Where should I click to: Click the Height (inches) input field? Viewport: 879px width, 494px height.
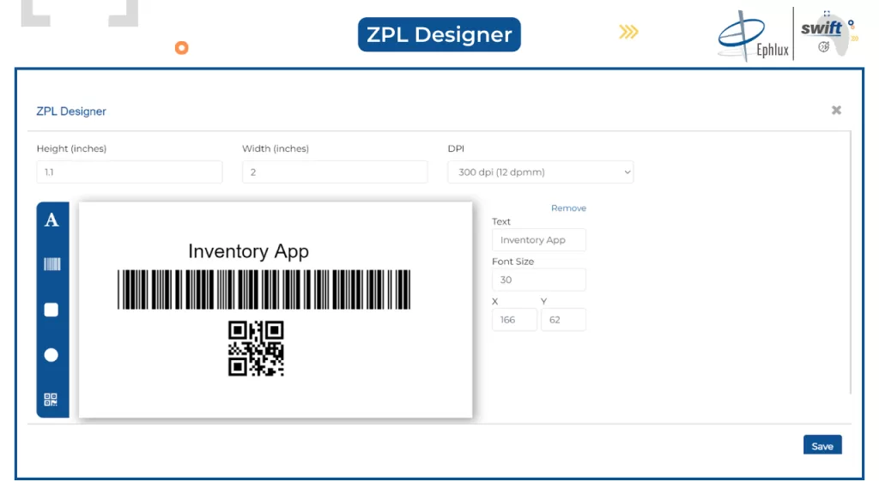coord(129,172)
